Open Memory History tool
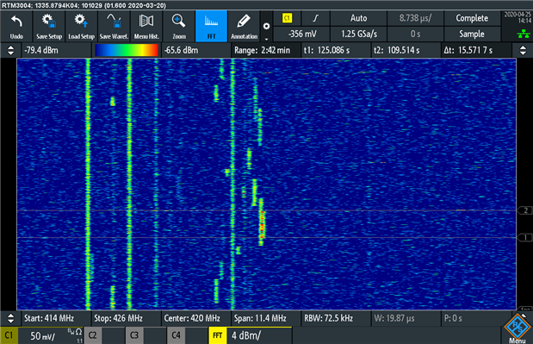Viewport: 533px width, 344px height. pyautogui.click(x=146, y=26)
